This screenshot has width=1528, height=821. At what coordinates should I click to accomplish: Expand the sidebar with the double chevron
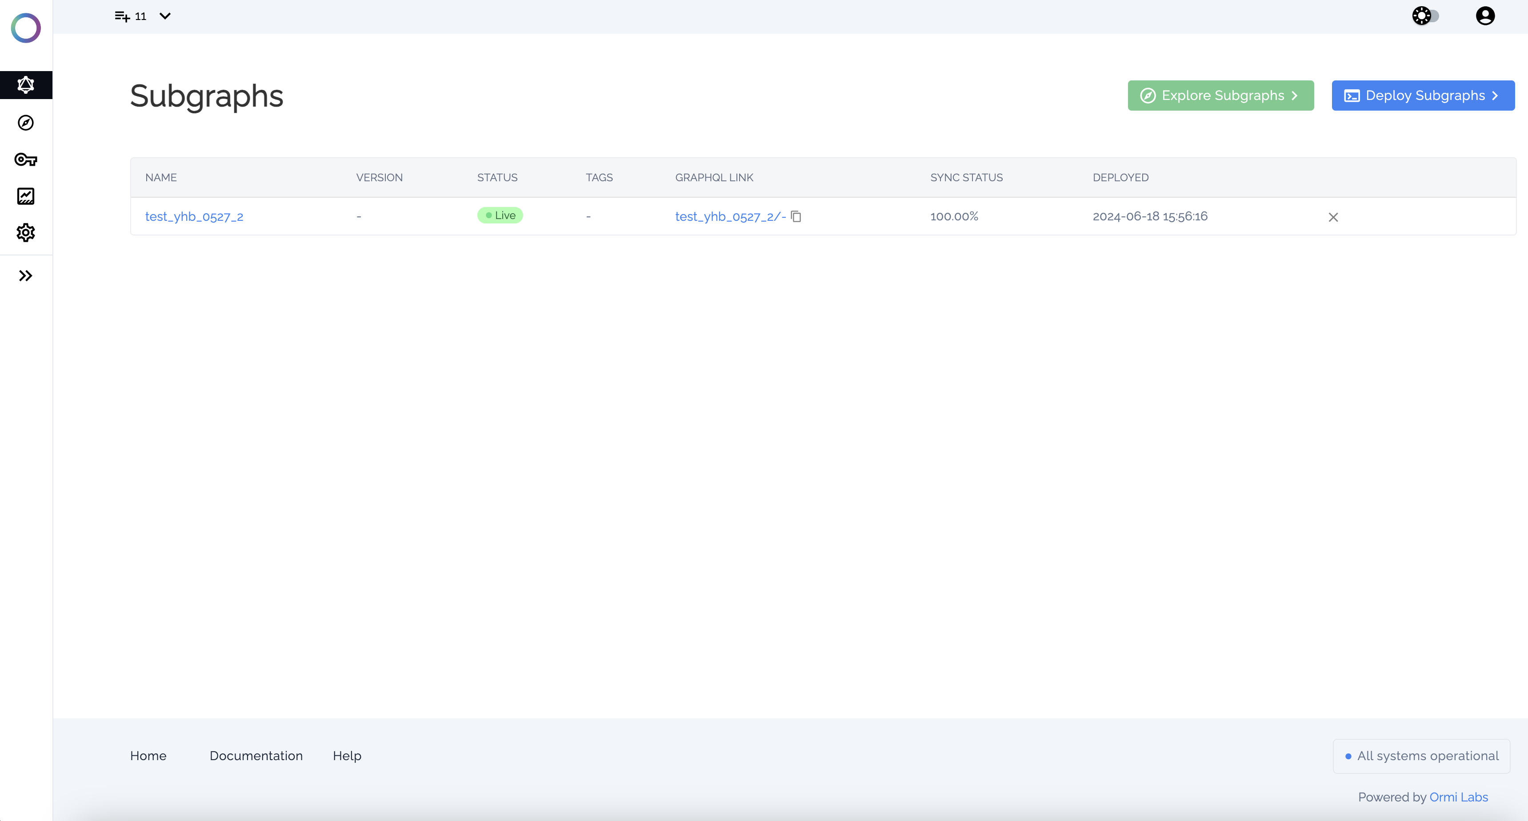[25, 275]
